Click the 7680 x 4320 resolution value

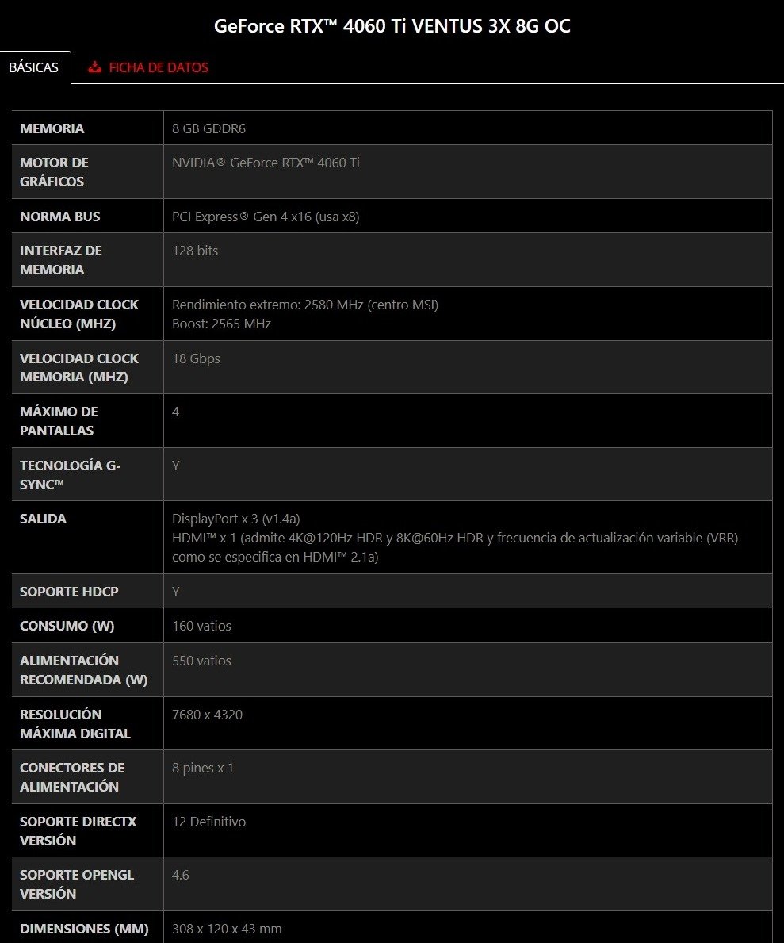point(207,715)
